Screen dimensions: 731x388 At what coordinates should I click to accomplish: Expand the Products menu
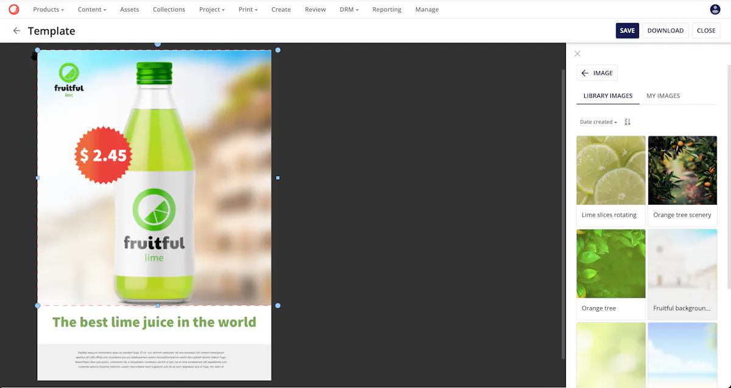[x=49, y=10]
